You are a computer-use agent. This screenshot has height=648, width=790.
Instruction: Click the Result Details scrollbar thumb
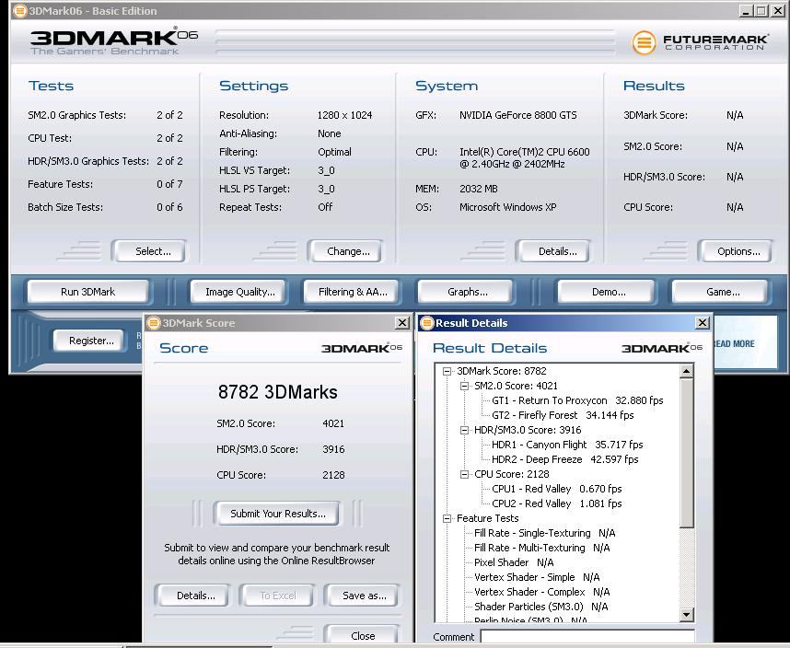pyautogui.click(x=686, y=453)
